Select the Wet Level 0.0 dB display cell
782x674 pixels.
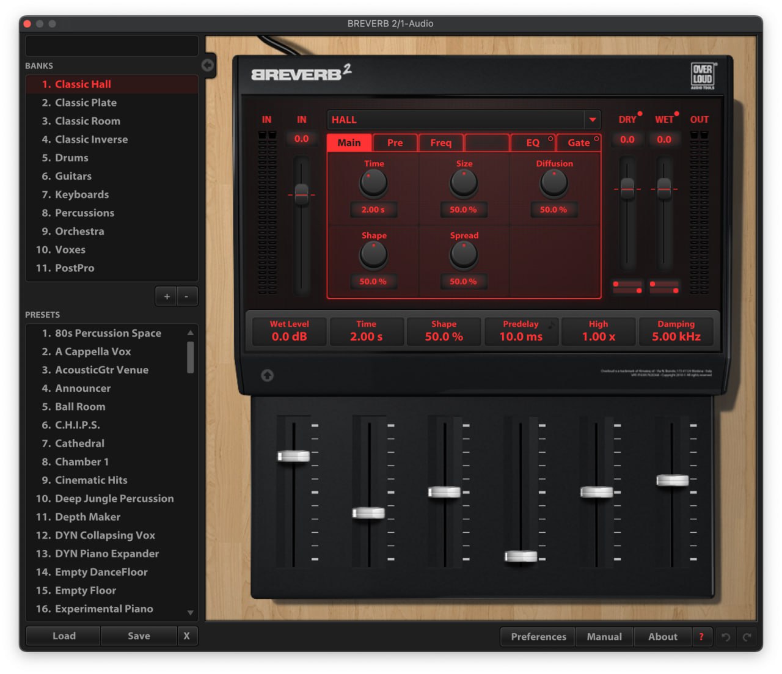(290, 331)
